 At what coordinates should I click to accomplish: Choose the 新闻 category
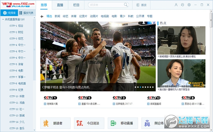coord(57,16)
